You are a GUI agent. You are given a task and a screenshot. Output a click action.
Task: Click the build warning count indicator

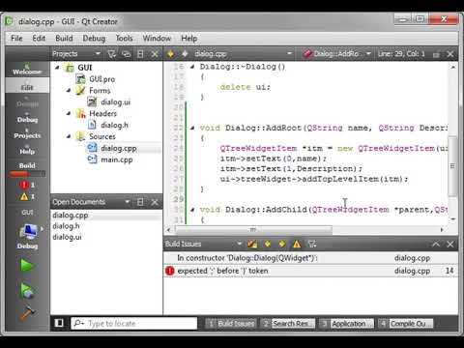tap(27, 196)
